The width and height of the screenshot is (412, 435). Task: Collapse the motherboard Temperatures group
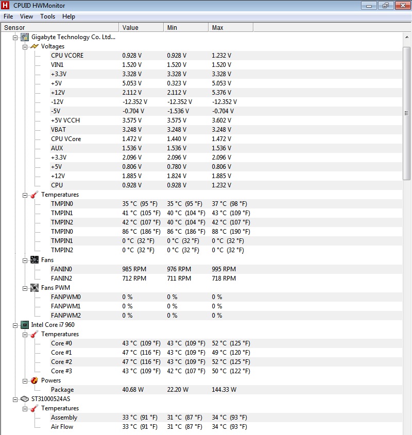click(25, 195)
